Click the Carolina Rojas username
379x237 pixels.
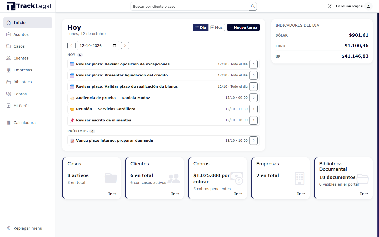349,6
